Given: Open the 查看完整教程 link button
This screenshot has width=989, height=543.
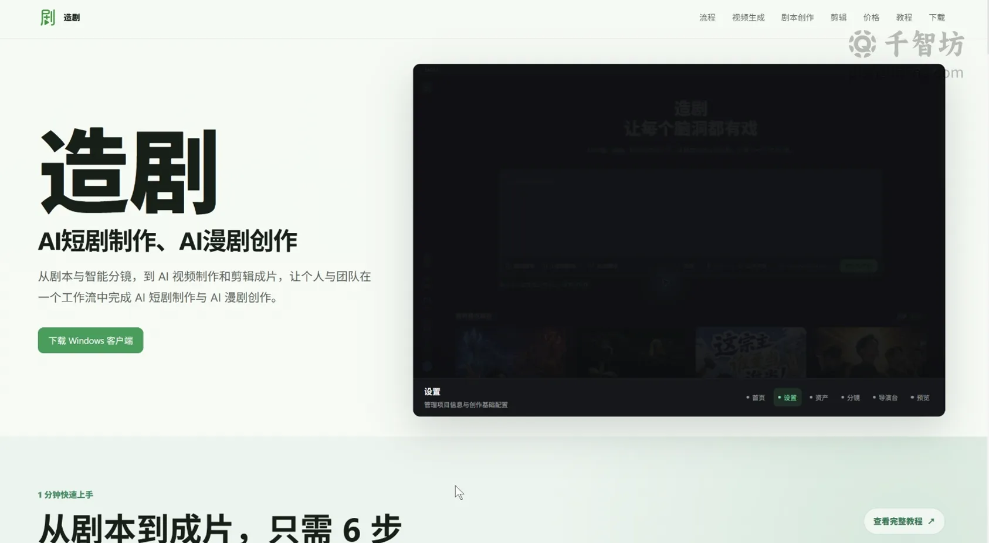Looking at the screenshot, I should tap(904, 521).
